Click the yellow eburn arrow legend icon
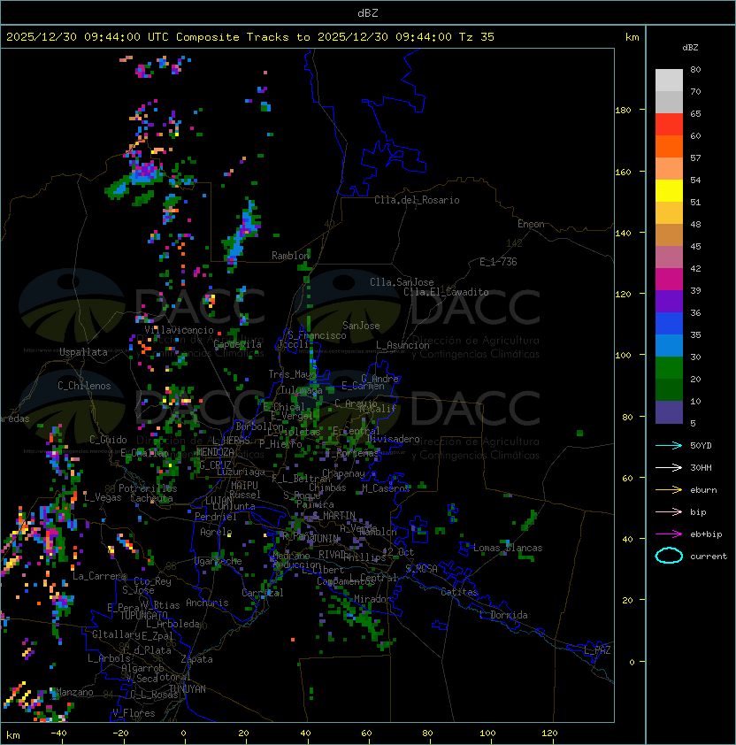 click(x=669, y=489)
